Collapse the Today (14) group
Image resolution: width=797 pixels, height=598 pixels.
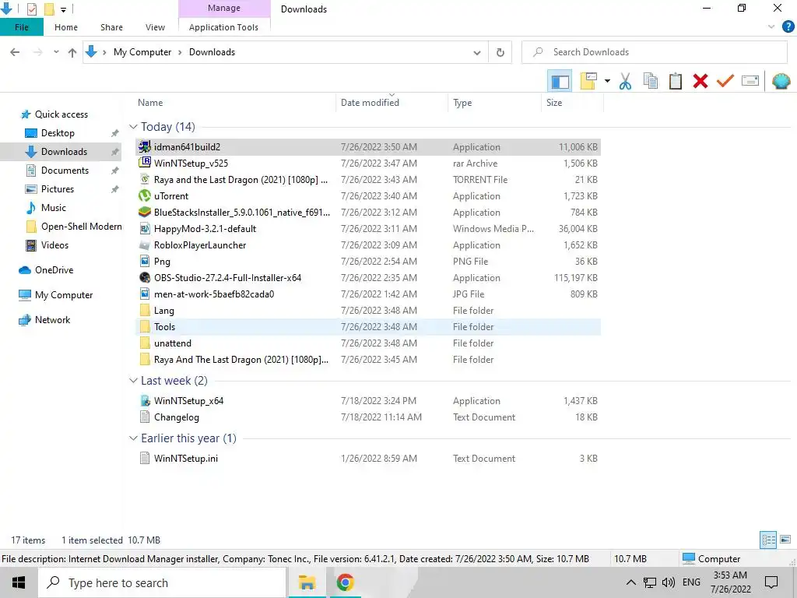133,127
